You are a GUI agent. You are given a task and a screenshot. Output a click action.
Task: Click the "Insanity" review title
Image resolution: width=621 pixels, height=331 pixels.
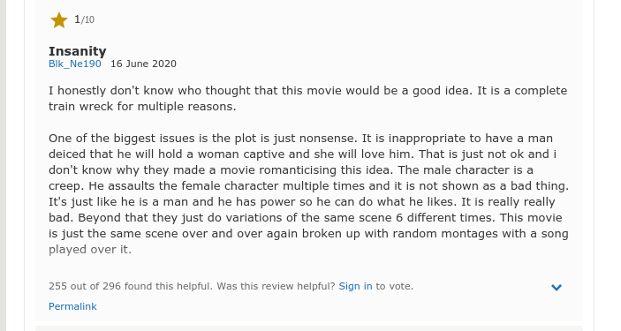click(x=78, y=51)
